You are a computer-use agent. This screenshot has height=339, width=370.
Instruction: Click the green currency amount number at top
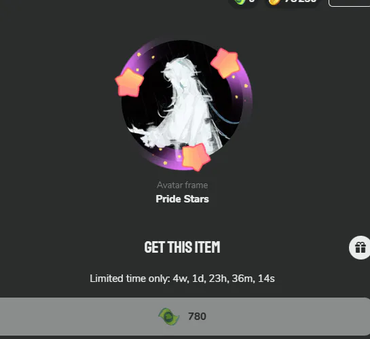tap(252, 1)
